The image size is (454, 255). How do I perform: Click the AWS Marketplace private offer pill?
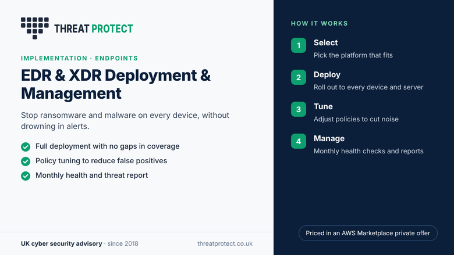pos(368,233)
